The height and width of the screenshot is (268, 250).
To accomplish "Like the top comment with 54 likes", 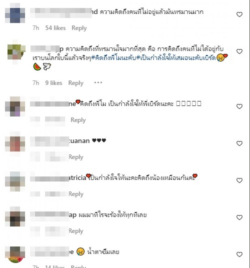I will pos(239,14).
